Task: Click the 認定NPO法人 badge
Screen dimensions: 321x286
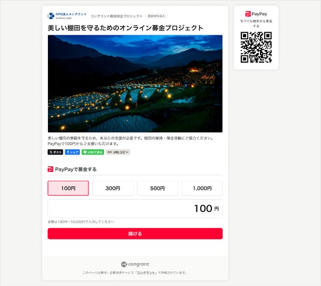Action: point(156,16)
